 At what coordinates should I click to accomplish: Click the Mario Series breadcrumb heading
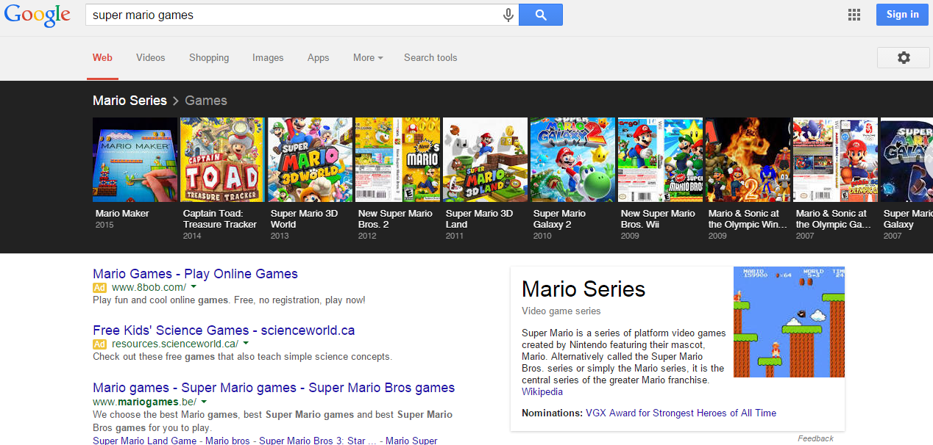[130, 101]
